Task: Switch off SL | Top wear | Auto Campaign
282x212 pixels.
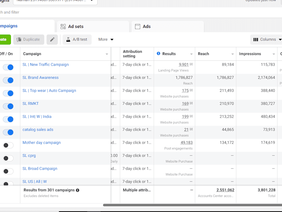Action: click(x=8, y=93)
